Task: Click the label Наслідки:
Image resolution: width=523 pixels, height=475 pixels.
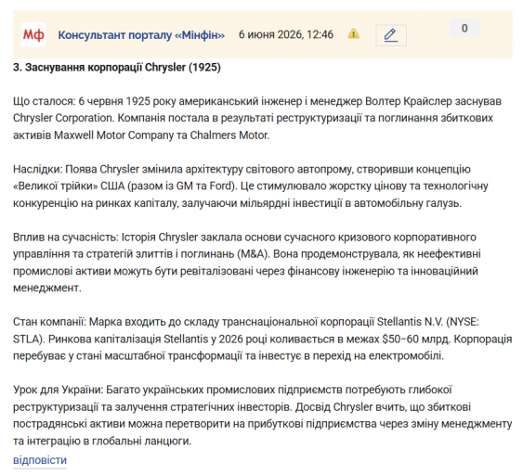Action: click(x=38, y=169)
